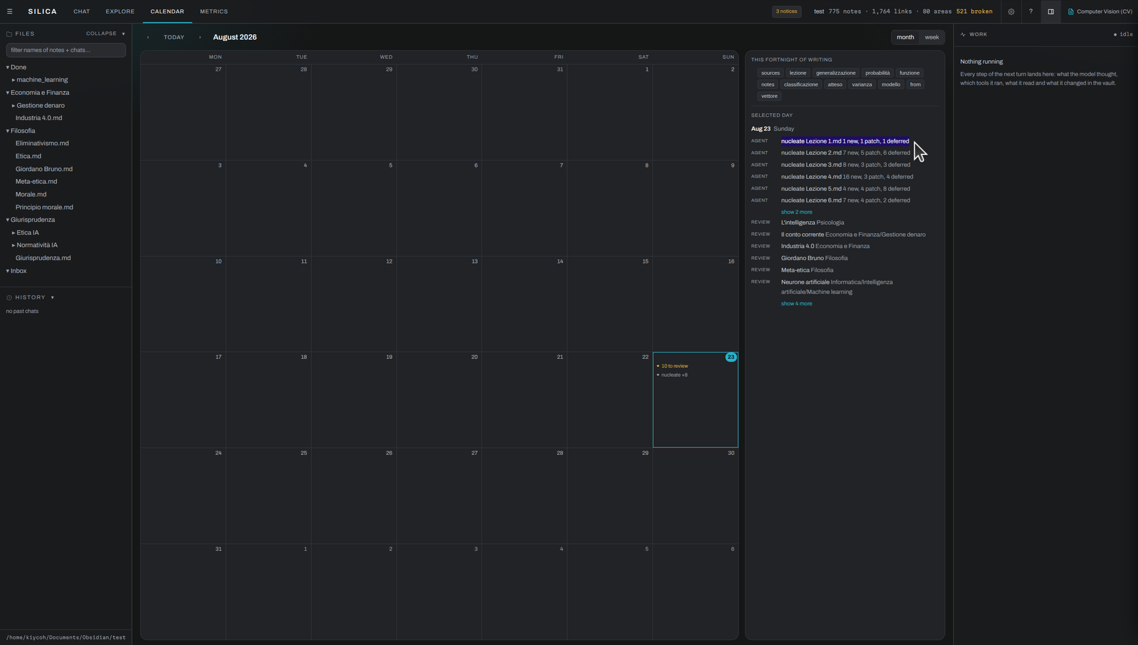
Task: Open review item Il conto corrente
Action: tap(853, 234)
